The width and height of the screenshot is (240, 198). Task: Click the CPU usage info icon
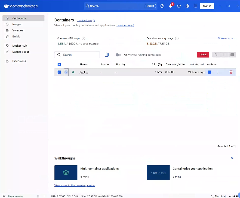tap(83, 39)
